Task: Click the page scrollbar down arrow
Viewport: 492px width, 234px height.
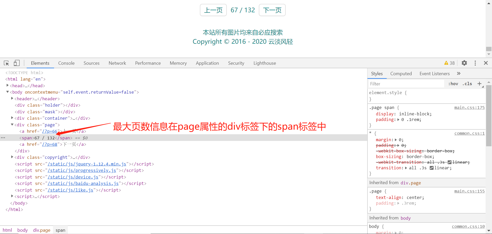Action: coord(489,54)
